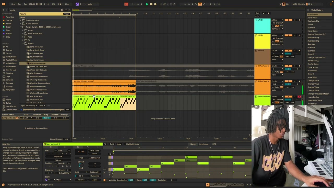Switch to the Notes tab
334x188 pixels.
[193, 144]
